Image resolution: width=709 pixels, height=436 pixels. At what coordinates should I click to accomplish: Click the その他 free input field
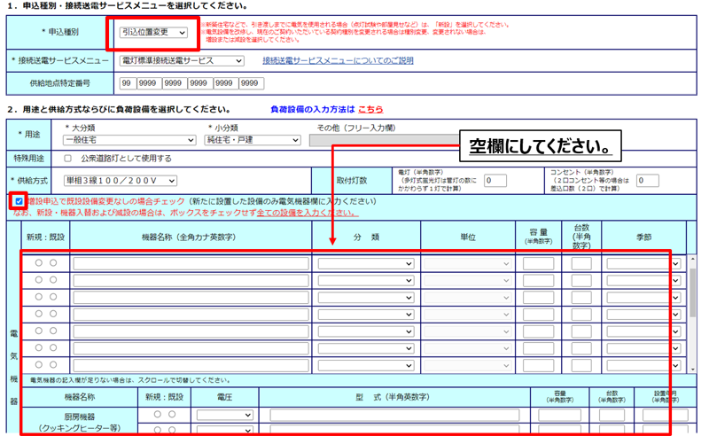[384, 140]
